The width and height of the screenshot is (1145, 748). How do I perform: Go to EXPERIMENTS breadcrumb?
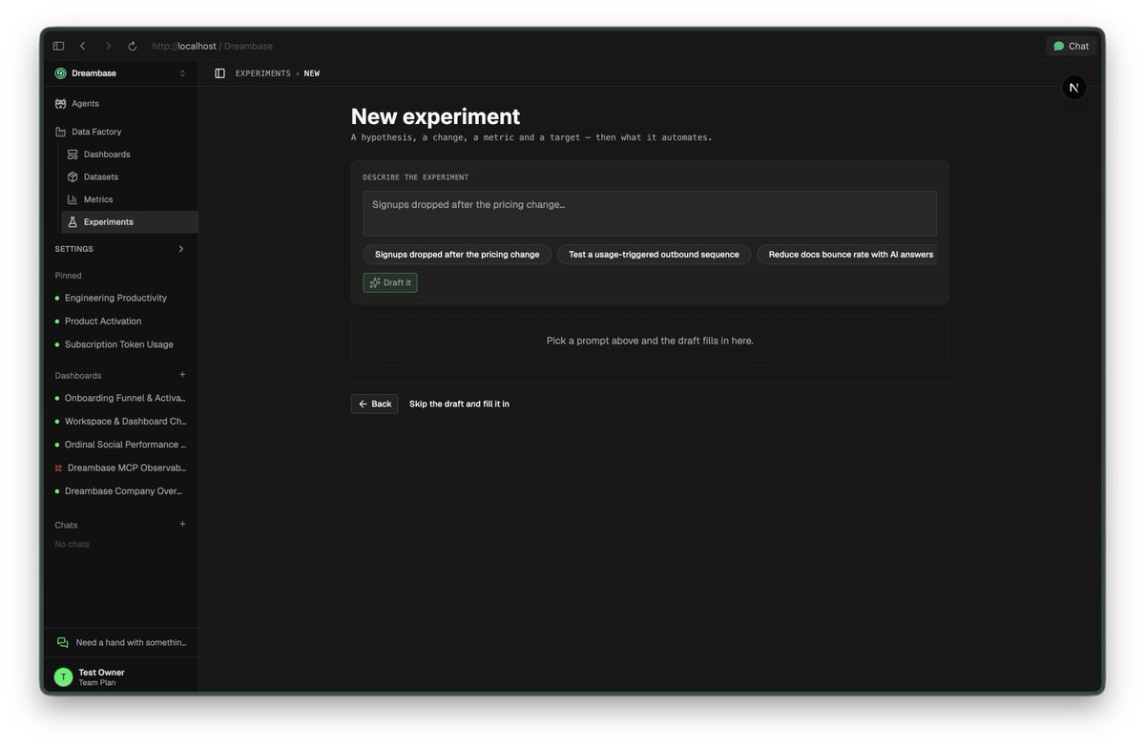(262, 73)
